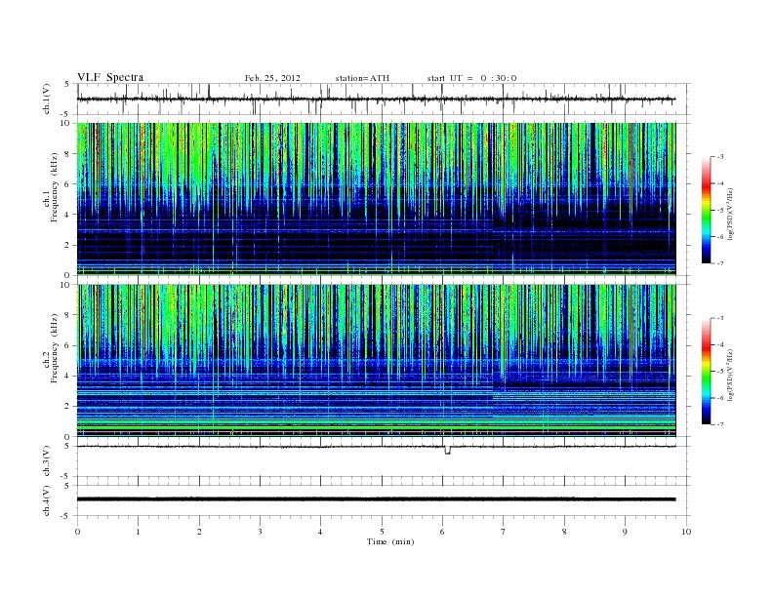Click the ch.2 spectrogram panel
Screen dimensions: 773x597
point(376,361)
